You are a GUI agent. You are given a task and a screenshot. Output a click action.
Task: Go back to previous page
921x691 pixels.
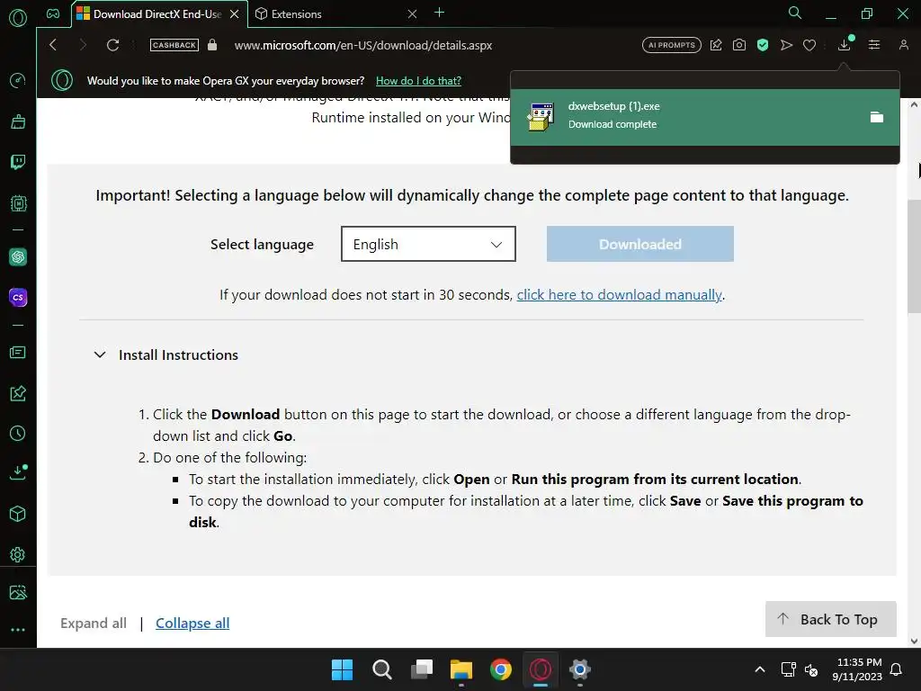(x=53, y=45)
